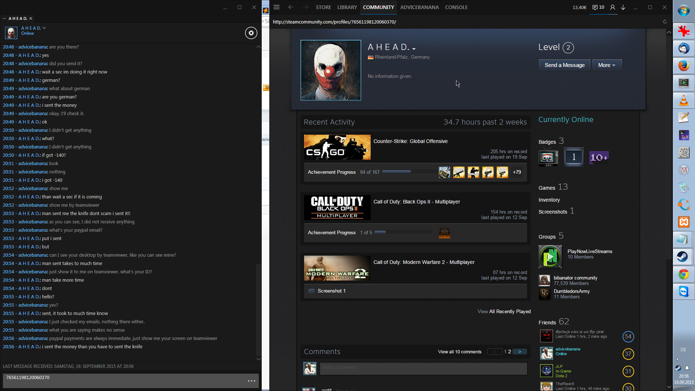
Task: Open the STORE tab
Action: (323, 7)
